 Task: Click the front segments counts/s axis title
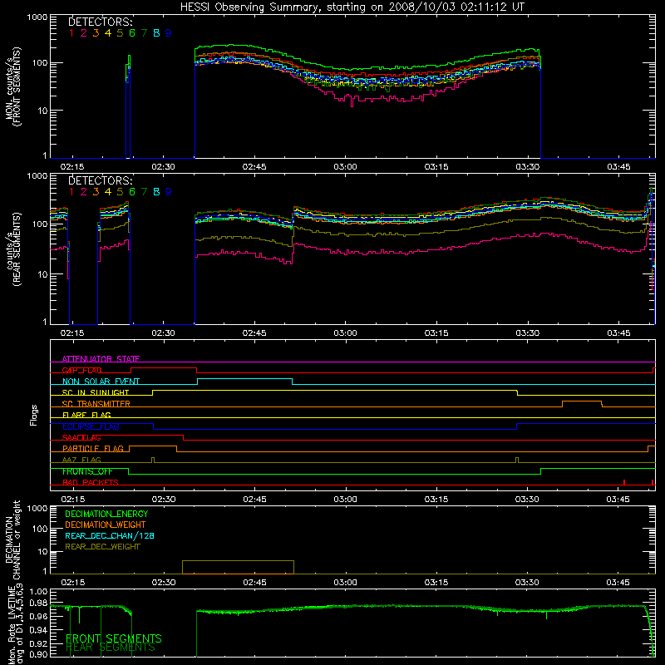(x=13, y=86)
